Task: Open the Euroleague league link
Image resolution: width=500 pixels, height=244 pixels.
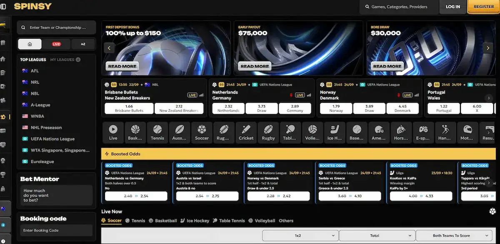Action: (42, 162)
